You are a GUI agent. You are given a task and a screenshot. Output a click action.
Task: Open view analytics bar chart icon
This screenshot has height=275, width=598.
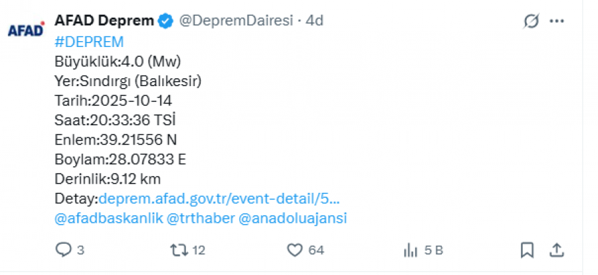click(x=410, y=250)
